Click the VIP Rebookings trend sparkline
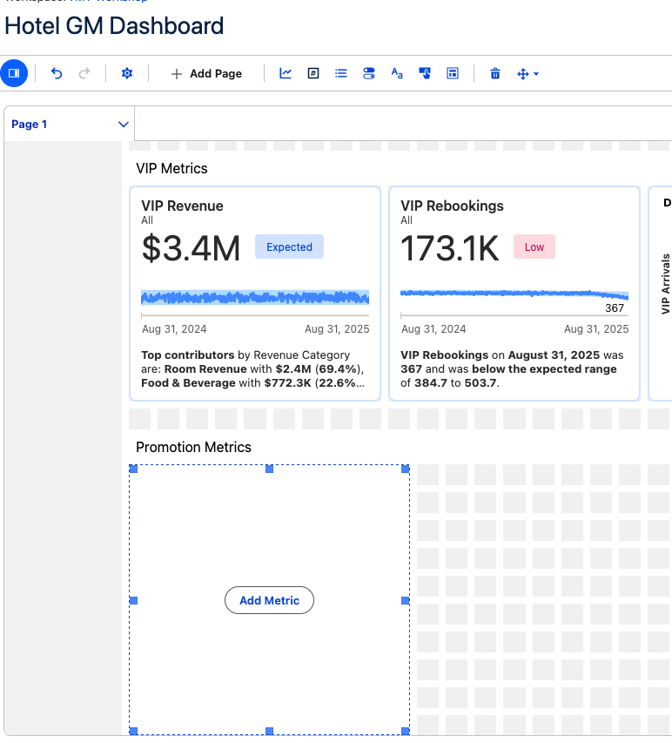This screenshot has width=672, height=743. click(x=514, y=294)
